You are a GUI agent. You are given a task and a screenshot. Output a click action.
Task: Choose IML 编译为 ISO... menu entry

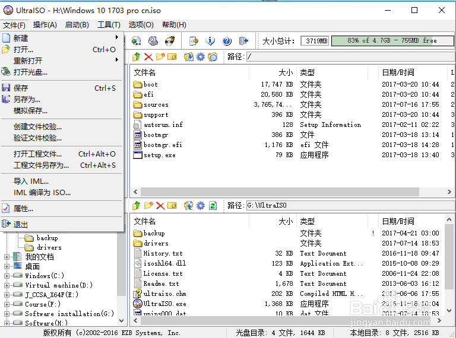(x=61, y=193)
